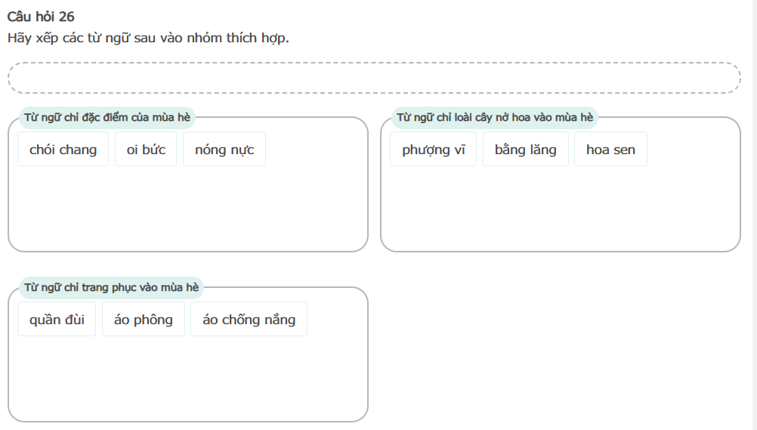Click the 'Từ ngữ chỉ trang phục vào mùa hè' label
This screenshot has height=430, width=757.
[111, 287]
